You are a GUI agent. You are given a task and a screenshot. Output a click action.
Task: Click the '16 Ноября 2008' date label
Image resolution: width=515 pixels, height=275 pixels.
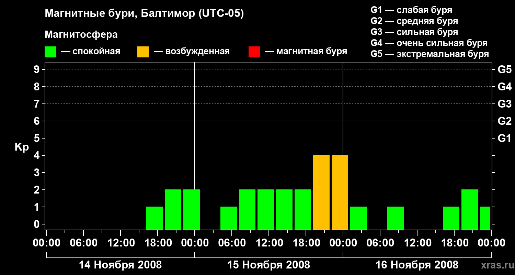(417, 265)
